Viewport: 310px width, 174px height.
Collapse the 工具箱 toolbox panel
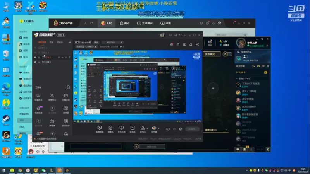point(68,87)
